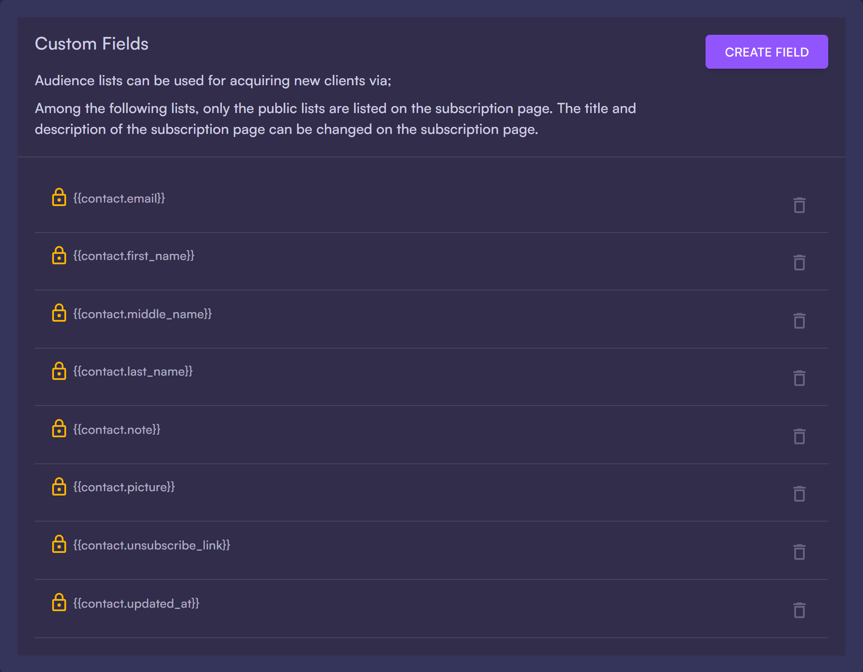The width and height of the screenshot is (863, 672).
Task: Delete the contact.updated_at field
Action: [x=799, y=610]
